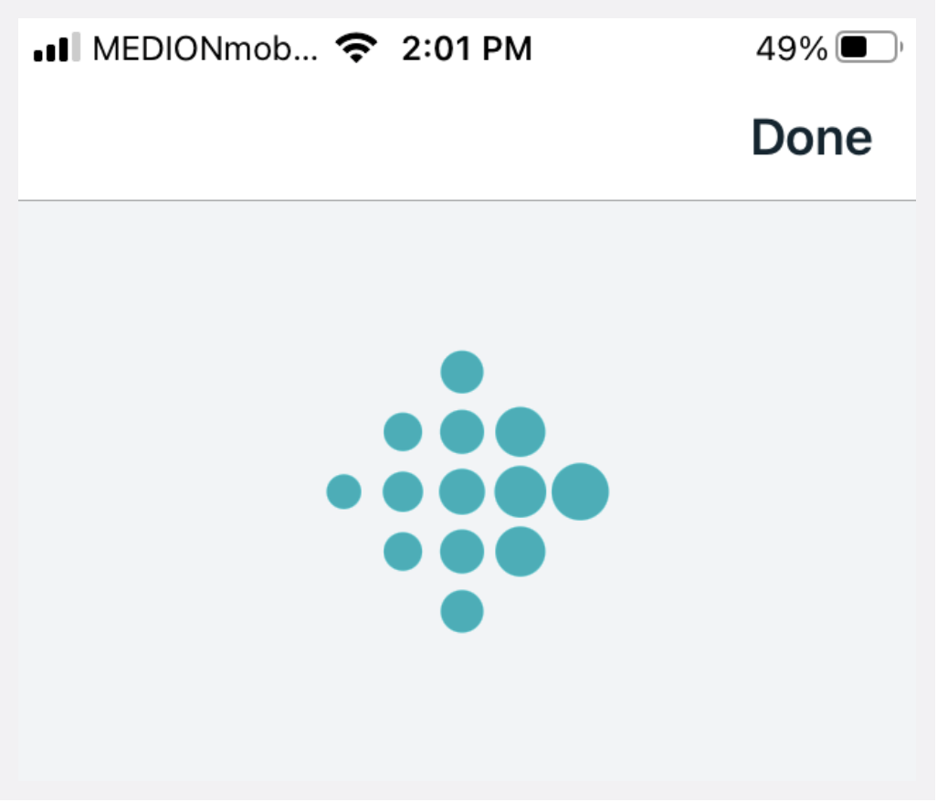Click the right dot in the logo's fourth row
This screenshot has height=802, width=937.
(x=521, y=552)
